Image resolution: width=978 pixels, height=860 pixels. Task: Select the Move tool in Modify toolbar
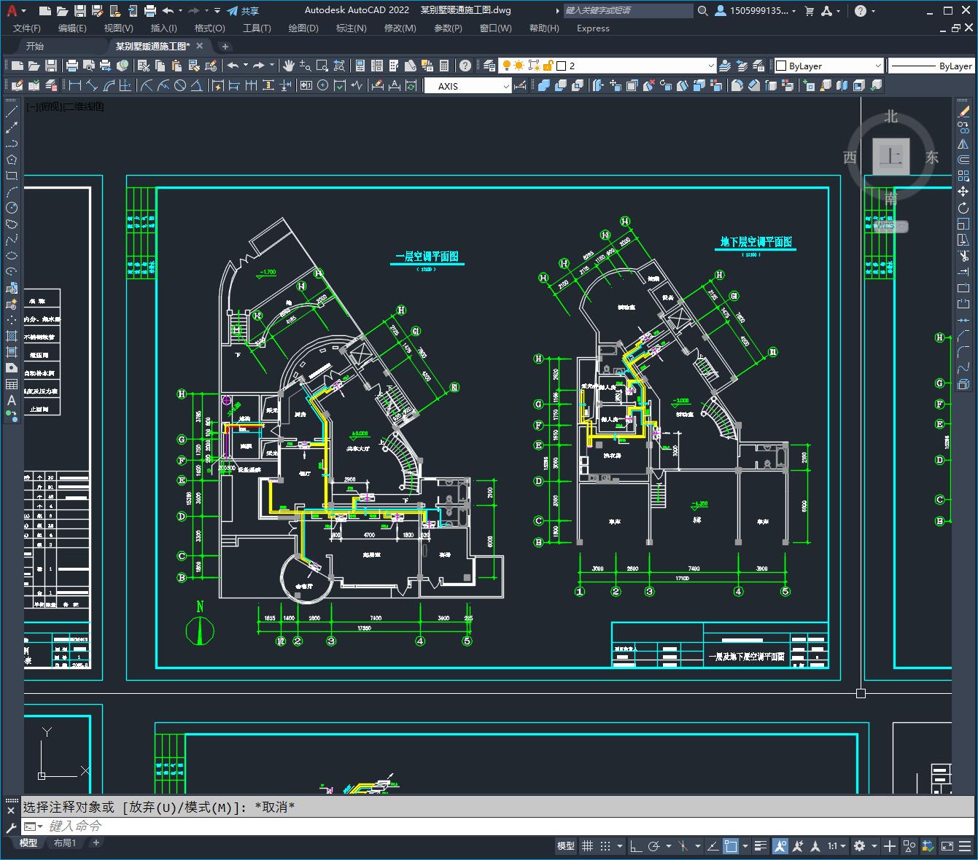963,192
